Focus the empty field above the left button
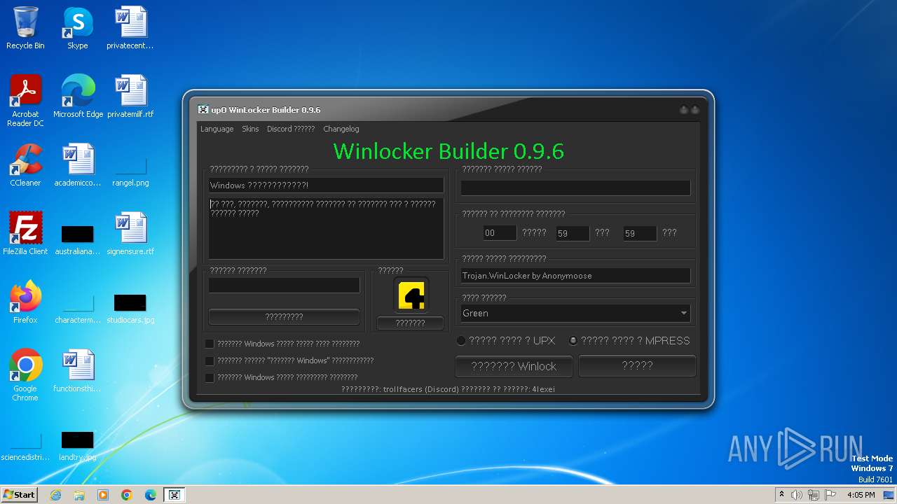The image size is (897, 504). coord(284,285)
